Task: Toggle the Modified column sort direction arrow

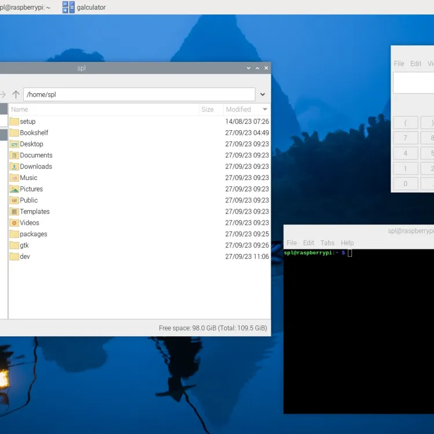Action: [x=265, y=109]
